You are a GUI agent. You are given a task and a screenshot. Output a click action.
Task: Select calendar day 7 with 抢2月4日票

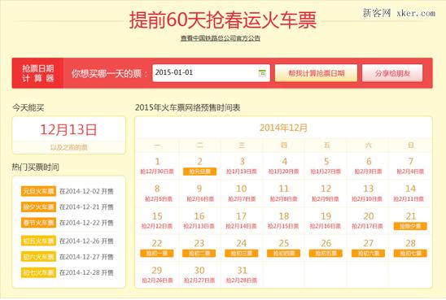pyautogui.click(x=410, y=166)
